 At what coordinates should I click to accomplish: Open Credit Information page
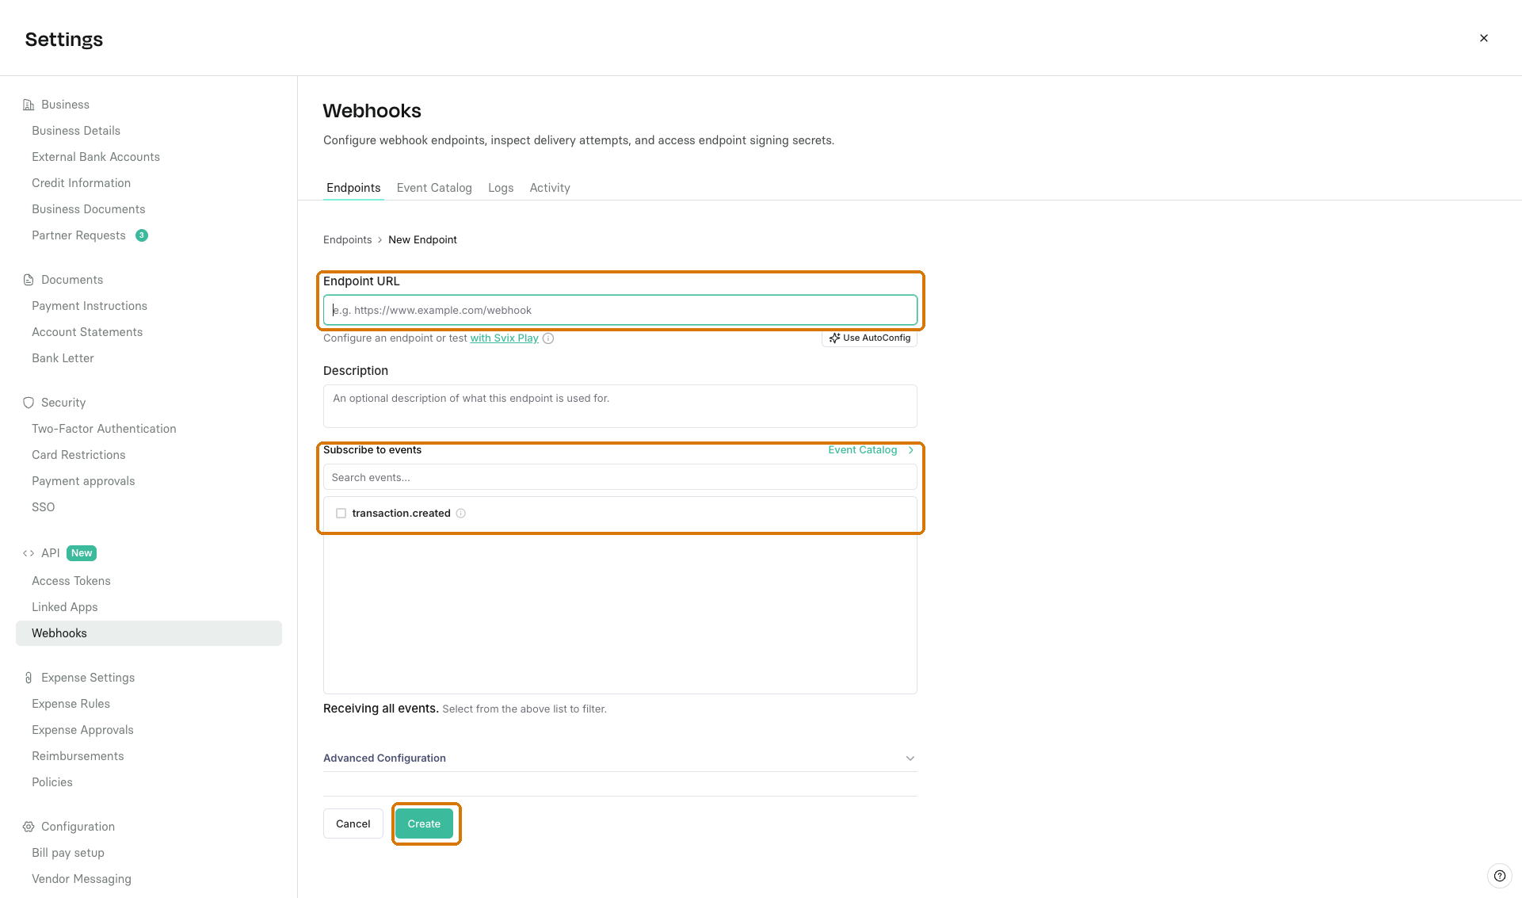(x=81, y=183)
